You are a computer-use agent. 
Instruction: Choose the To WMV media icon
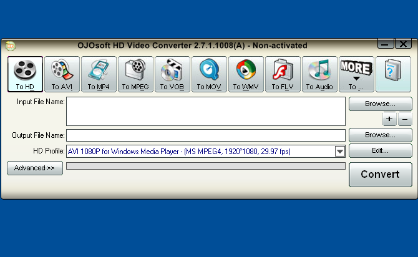(246, 74)
